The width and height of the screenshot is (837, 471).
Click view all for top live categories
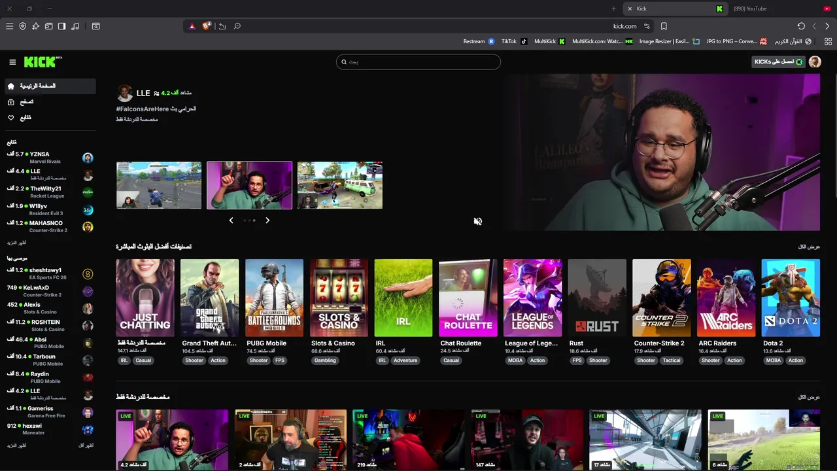[809, 247]
